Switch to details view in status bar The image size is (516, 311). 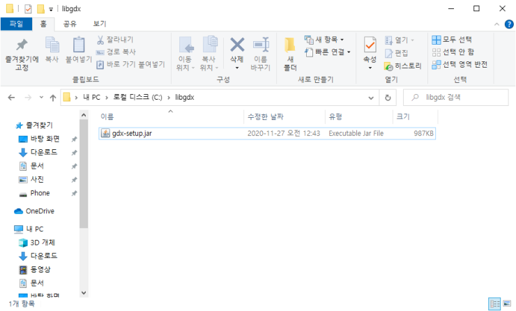click(494, 303)
